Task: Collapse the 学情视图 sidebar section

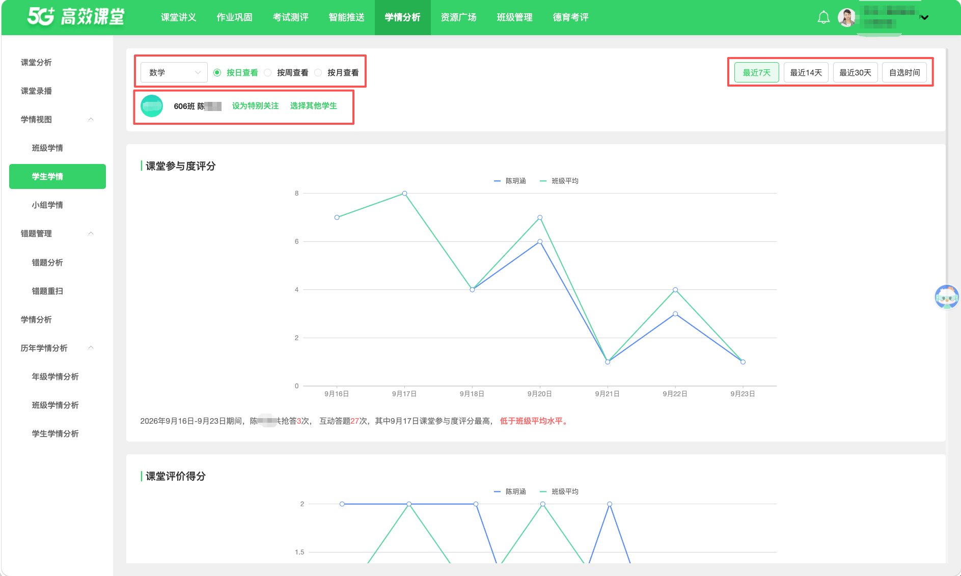Action: [x=91, y=120]
